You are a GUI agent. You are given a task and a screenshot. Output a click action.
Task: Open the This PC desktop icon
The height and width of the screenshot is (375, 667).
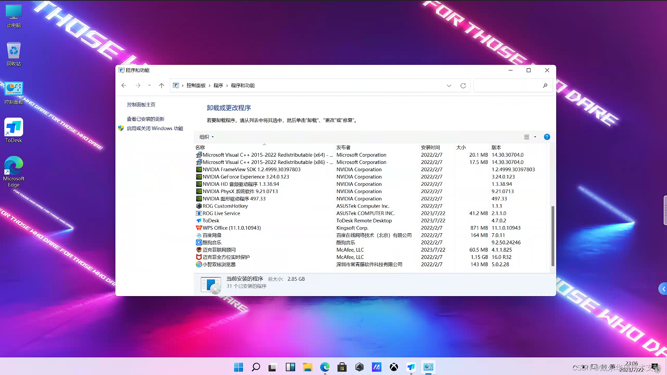(x=14, y=16)
